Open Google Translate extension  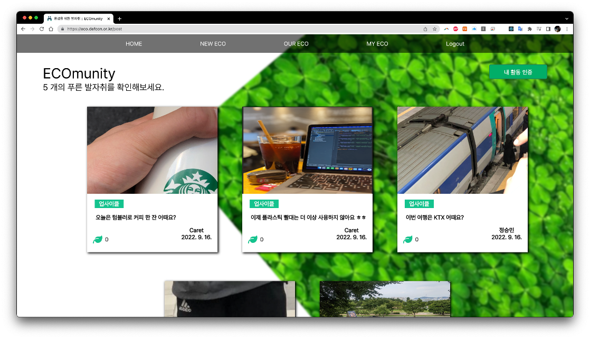520,29
